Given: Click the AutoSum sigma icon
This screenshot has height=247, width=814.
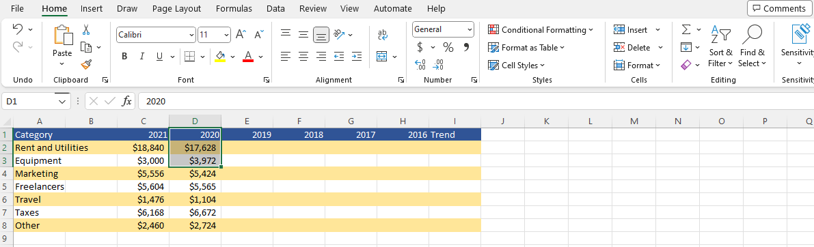Looking at the screenshot, I should [x=686, y=29].
